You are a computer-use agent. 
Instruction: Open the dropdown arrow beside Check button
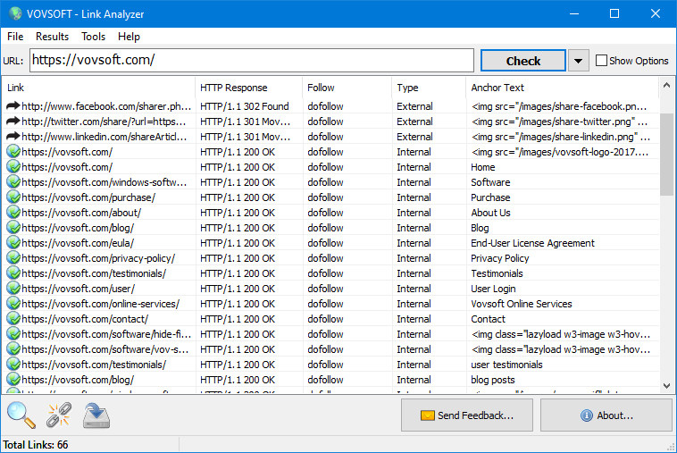(x=578, y=61)
